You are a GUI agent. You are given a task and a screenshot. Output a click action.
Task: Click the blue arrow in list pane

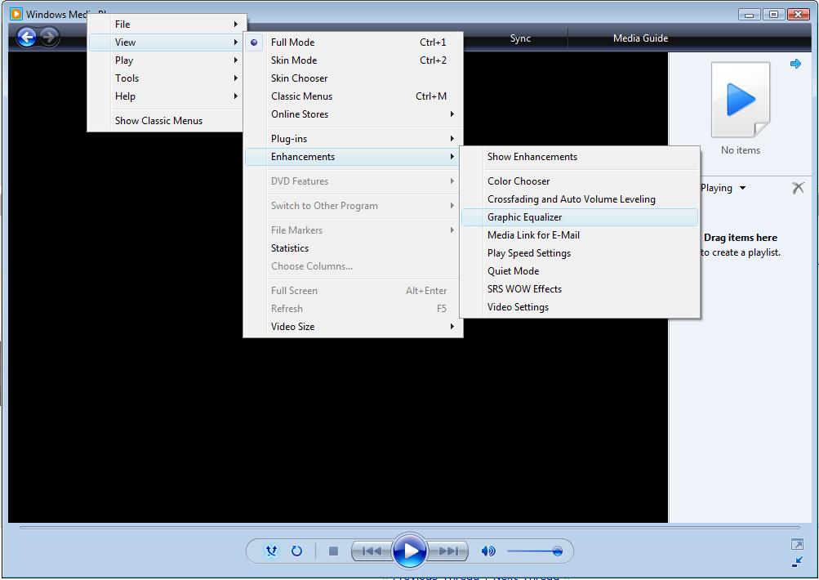tap(795, 64)
